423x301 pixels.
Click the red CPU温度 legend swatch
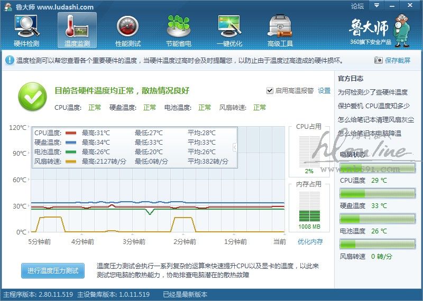tap(71, 133)
